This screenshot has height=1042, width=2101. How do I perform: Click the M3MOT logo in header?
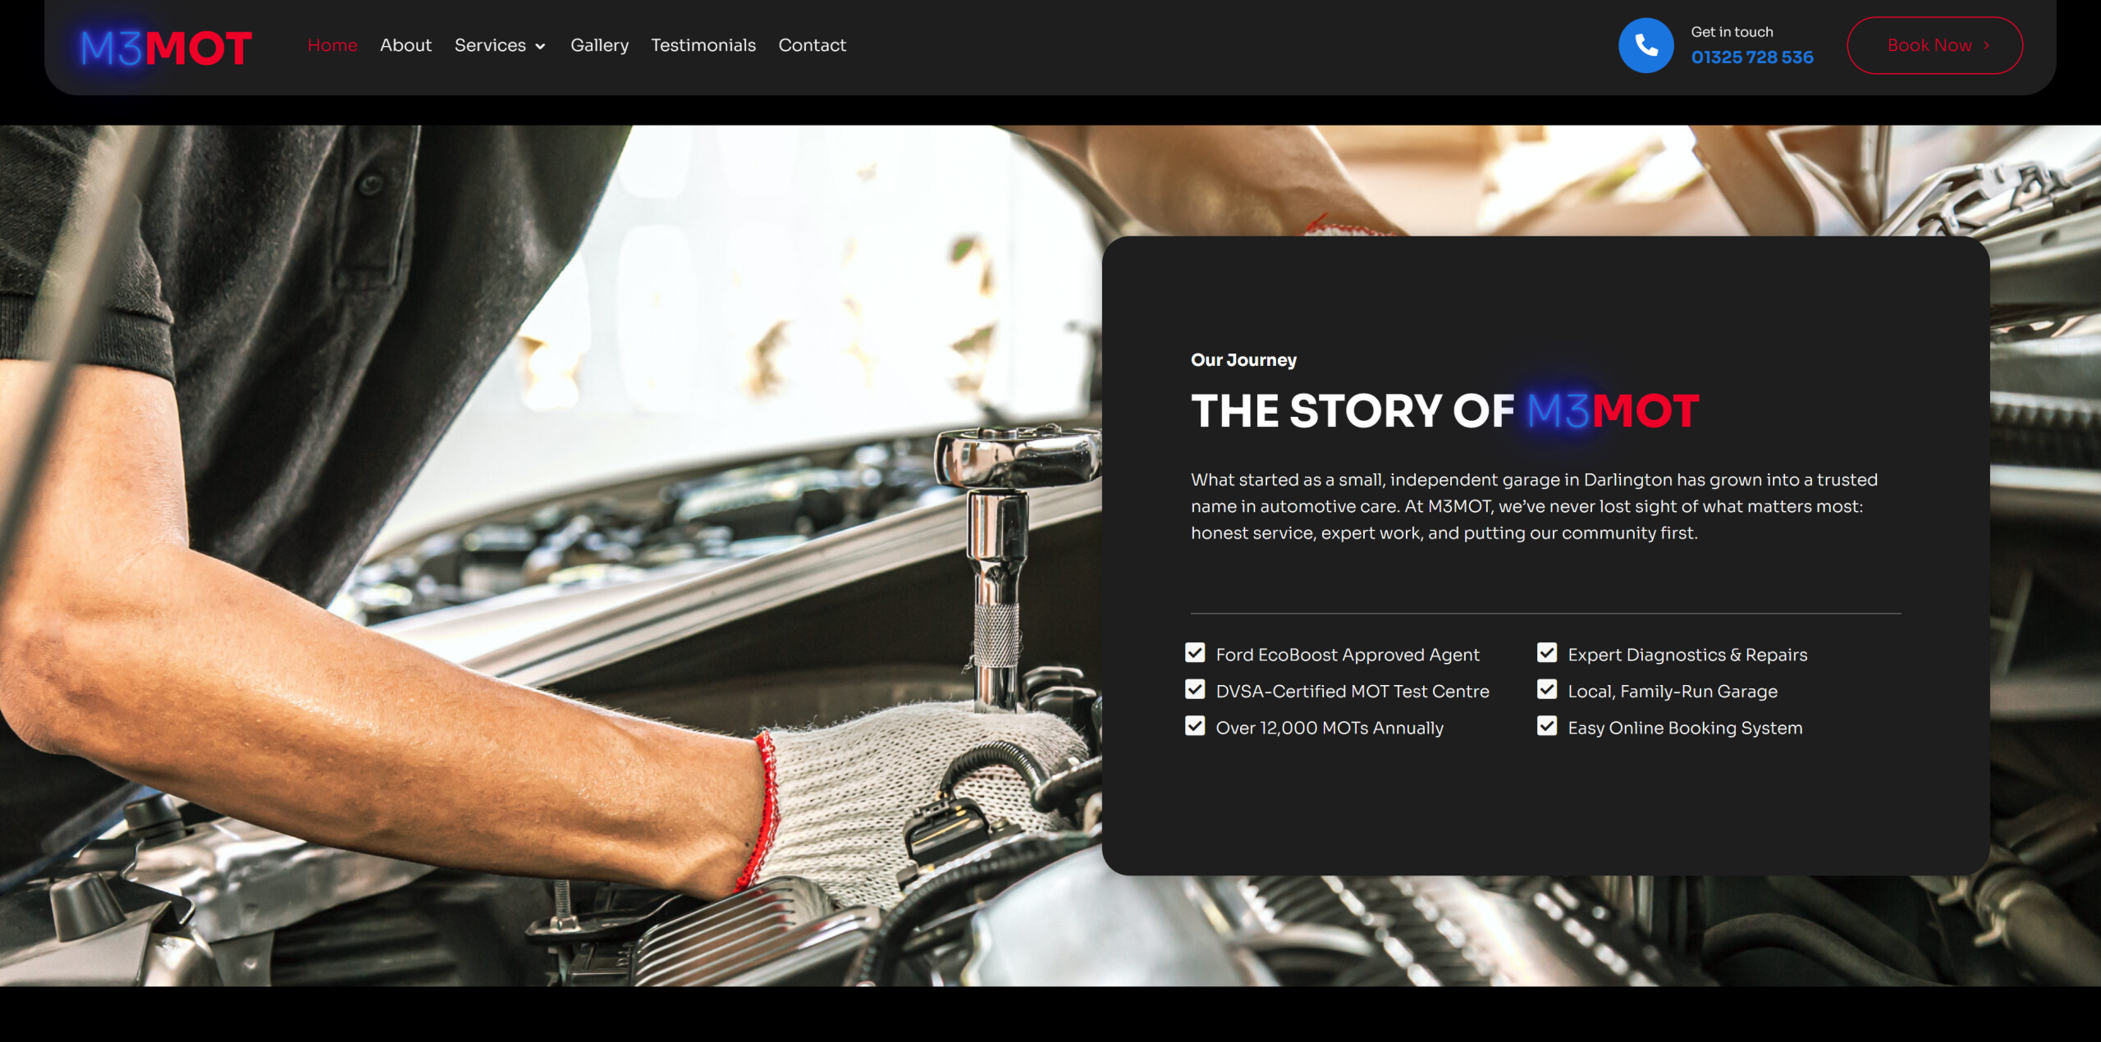pyautogui.click(x=166, y=48)
